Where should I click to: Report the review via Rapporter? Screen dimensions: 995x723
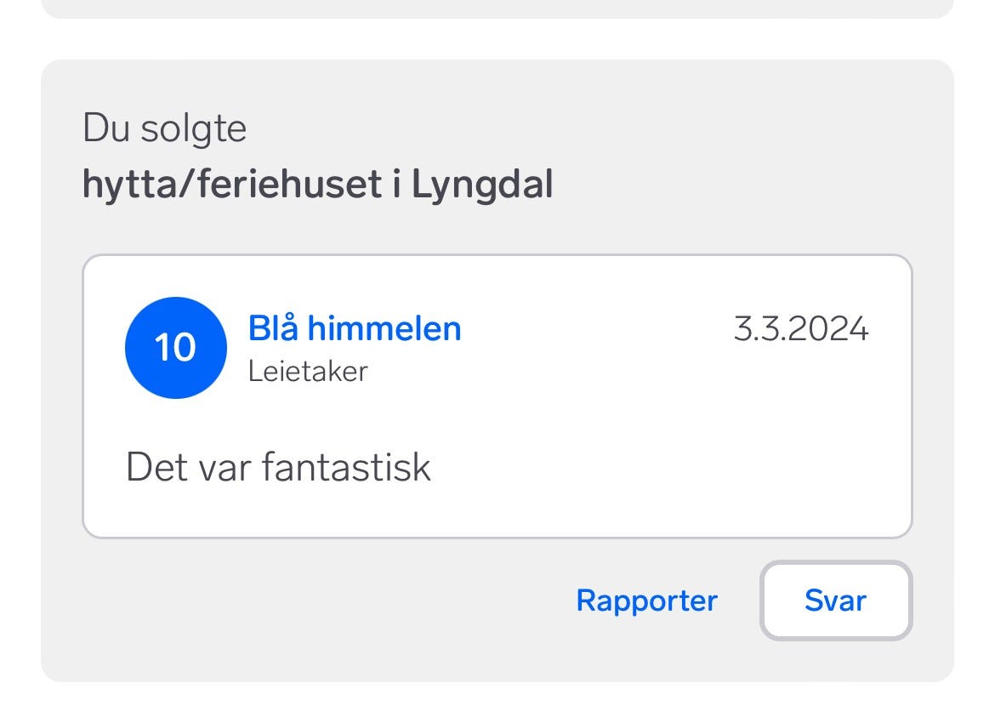646,601
